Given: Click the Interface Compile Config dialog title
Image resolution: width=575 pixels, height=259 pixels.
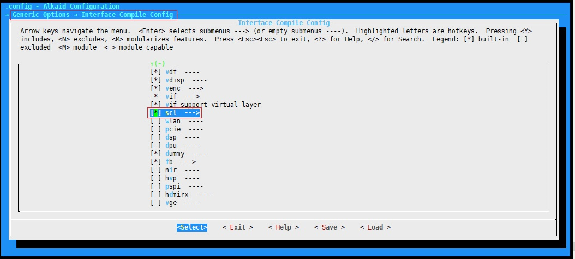Looking at the screenshot, I should click(x=284, y=23).
